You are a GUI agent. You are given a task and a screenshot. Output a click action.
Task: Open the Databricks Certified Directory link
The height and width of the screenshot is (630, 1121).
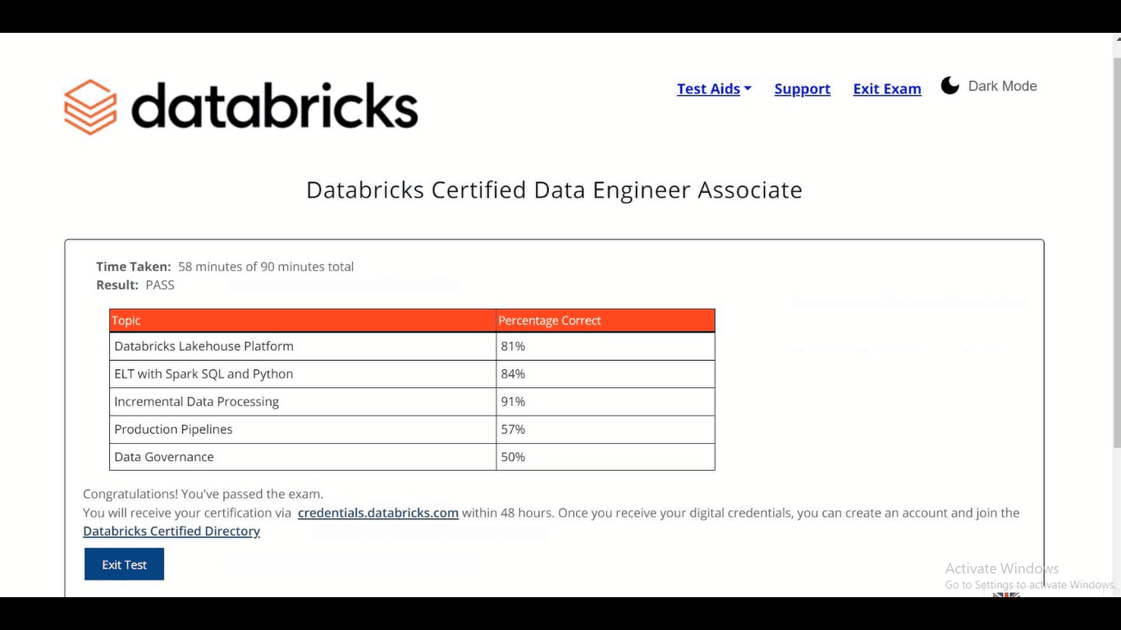point(172,531)
